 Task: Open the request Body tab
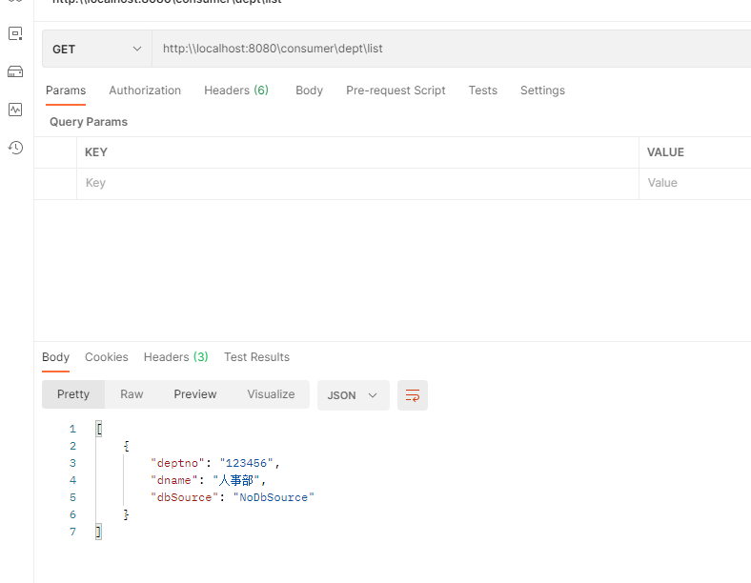click(309, 90)
